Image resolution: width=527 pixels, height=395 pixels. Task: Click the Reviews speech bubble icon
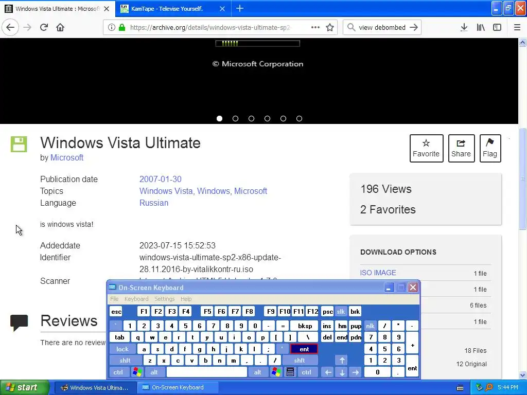(x=19, y=322)
